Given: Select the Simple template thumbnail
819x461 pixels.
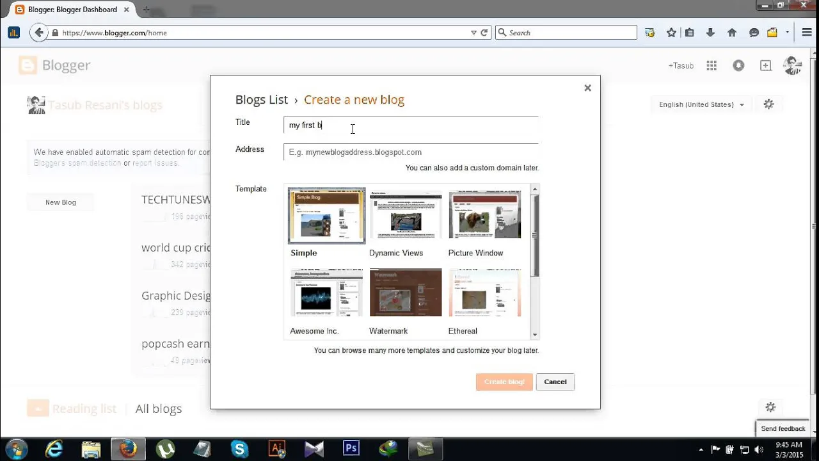Looking at the screenshot, I should point(326,216).
